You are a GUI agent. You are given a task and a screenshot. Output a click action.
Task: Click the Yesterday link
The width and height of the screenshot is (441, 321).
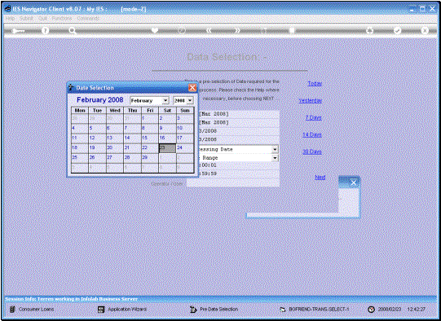click(311, 101)
